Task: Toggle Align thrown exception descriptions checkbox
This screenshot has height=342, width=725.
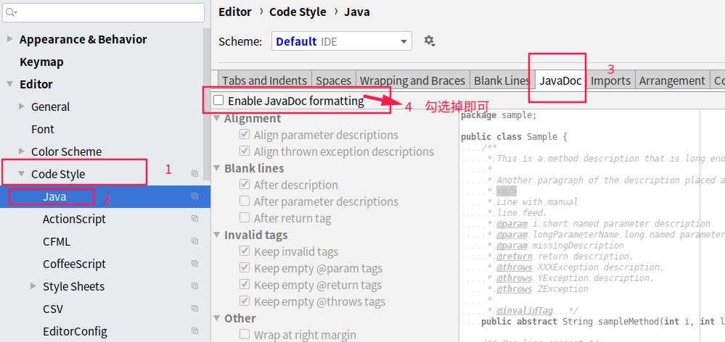Action: [x=245, y=151]
